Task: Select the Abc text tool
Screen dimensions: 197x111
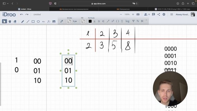Action: (43, 22)
